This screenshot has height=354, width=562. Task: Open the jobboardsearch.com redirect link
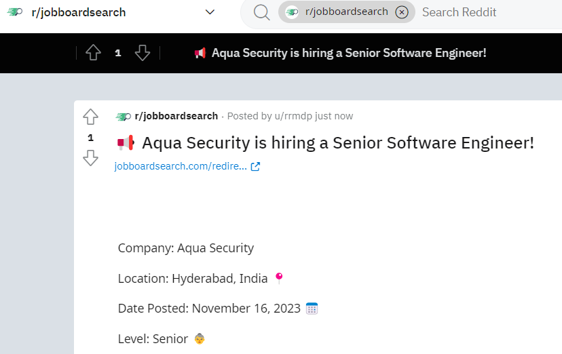(x=180, y=166)
